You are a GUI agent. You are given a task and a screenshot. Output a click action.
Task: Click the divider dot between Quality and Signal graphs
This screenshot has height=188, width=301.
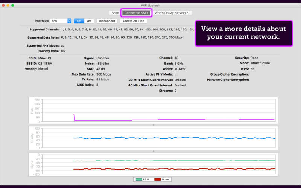[x=154, y=151]
